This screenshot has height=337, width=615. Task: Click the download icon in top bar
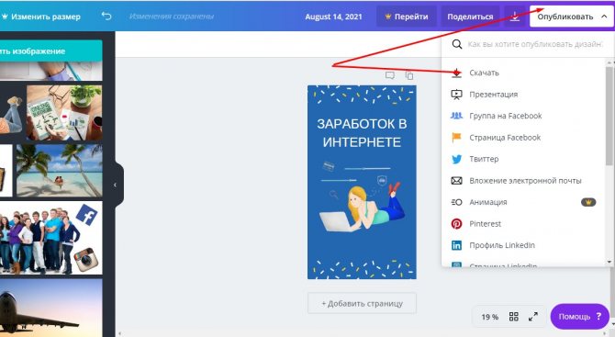pos(515,17)
